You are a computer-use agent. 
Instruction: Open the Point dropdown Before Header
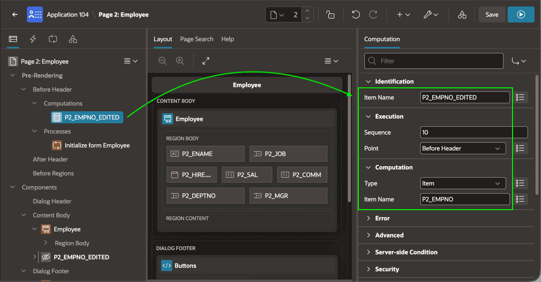coord(463,148)
